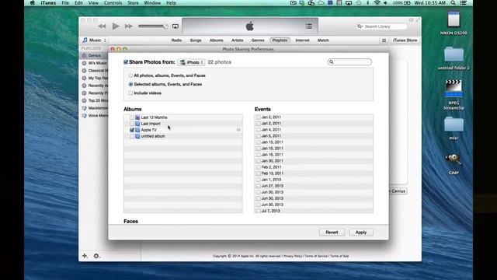Switch to the Artists tab
497x280 pixels.
point(237,40)
